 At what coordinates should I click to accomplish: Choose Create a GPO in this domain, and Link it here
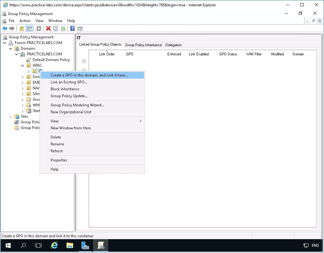[x=92, y=75]
